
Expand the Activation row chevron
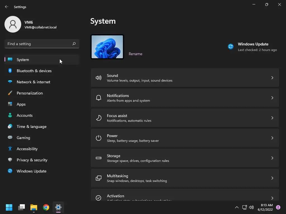tap(272, 198)
